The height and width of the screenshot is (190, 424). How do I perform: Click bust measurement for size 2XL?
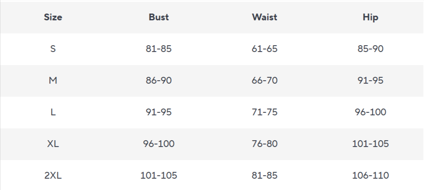point(159,176)
